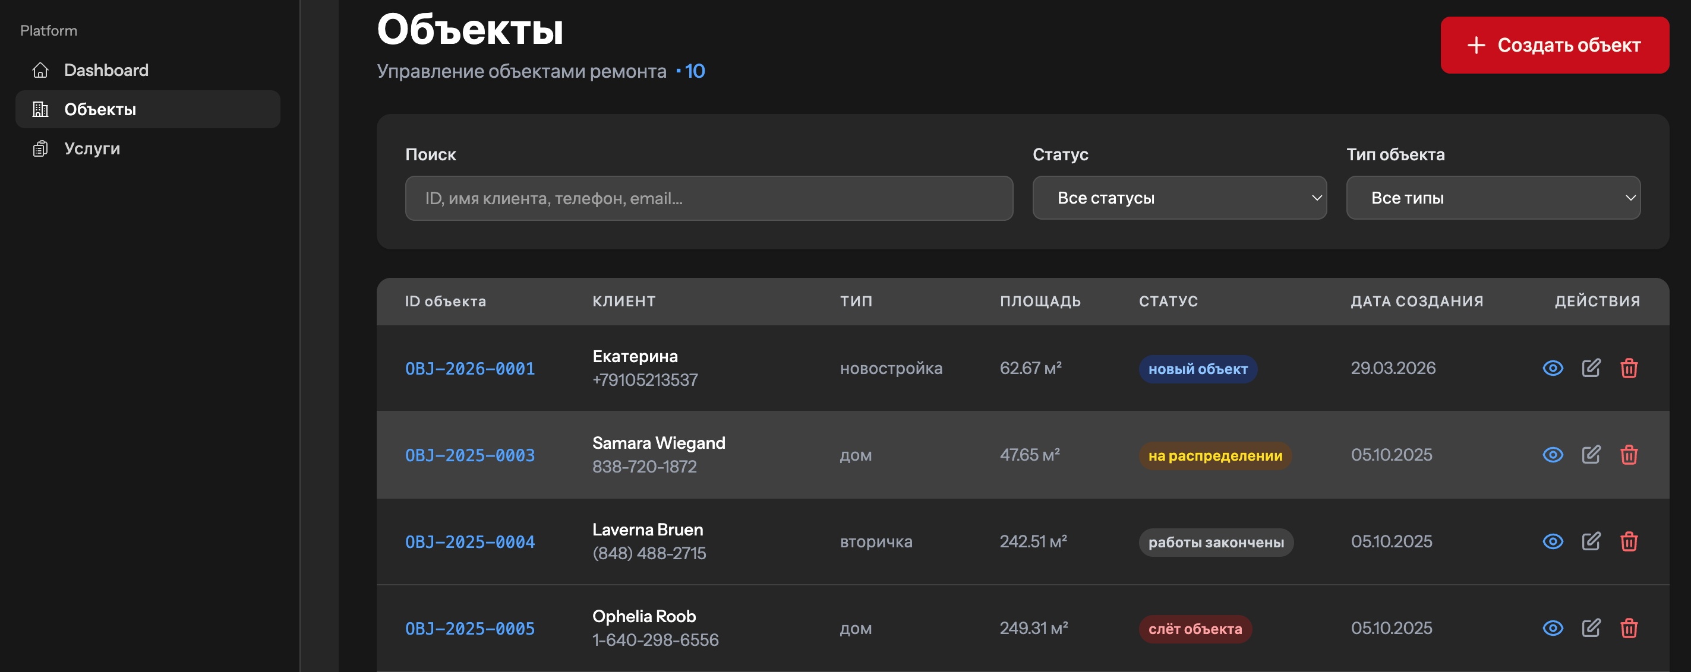Image resolution: width=1691 pixels, height=672 pixels.
Task: Open the Все статусы status dropdown
Action: point(1179,197)
